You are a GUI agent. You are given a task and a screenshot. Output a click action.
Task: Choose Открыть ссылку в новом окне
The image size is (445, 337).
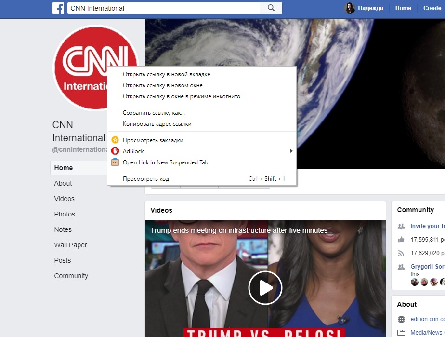coord(202,85)
